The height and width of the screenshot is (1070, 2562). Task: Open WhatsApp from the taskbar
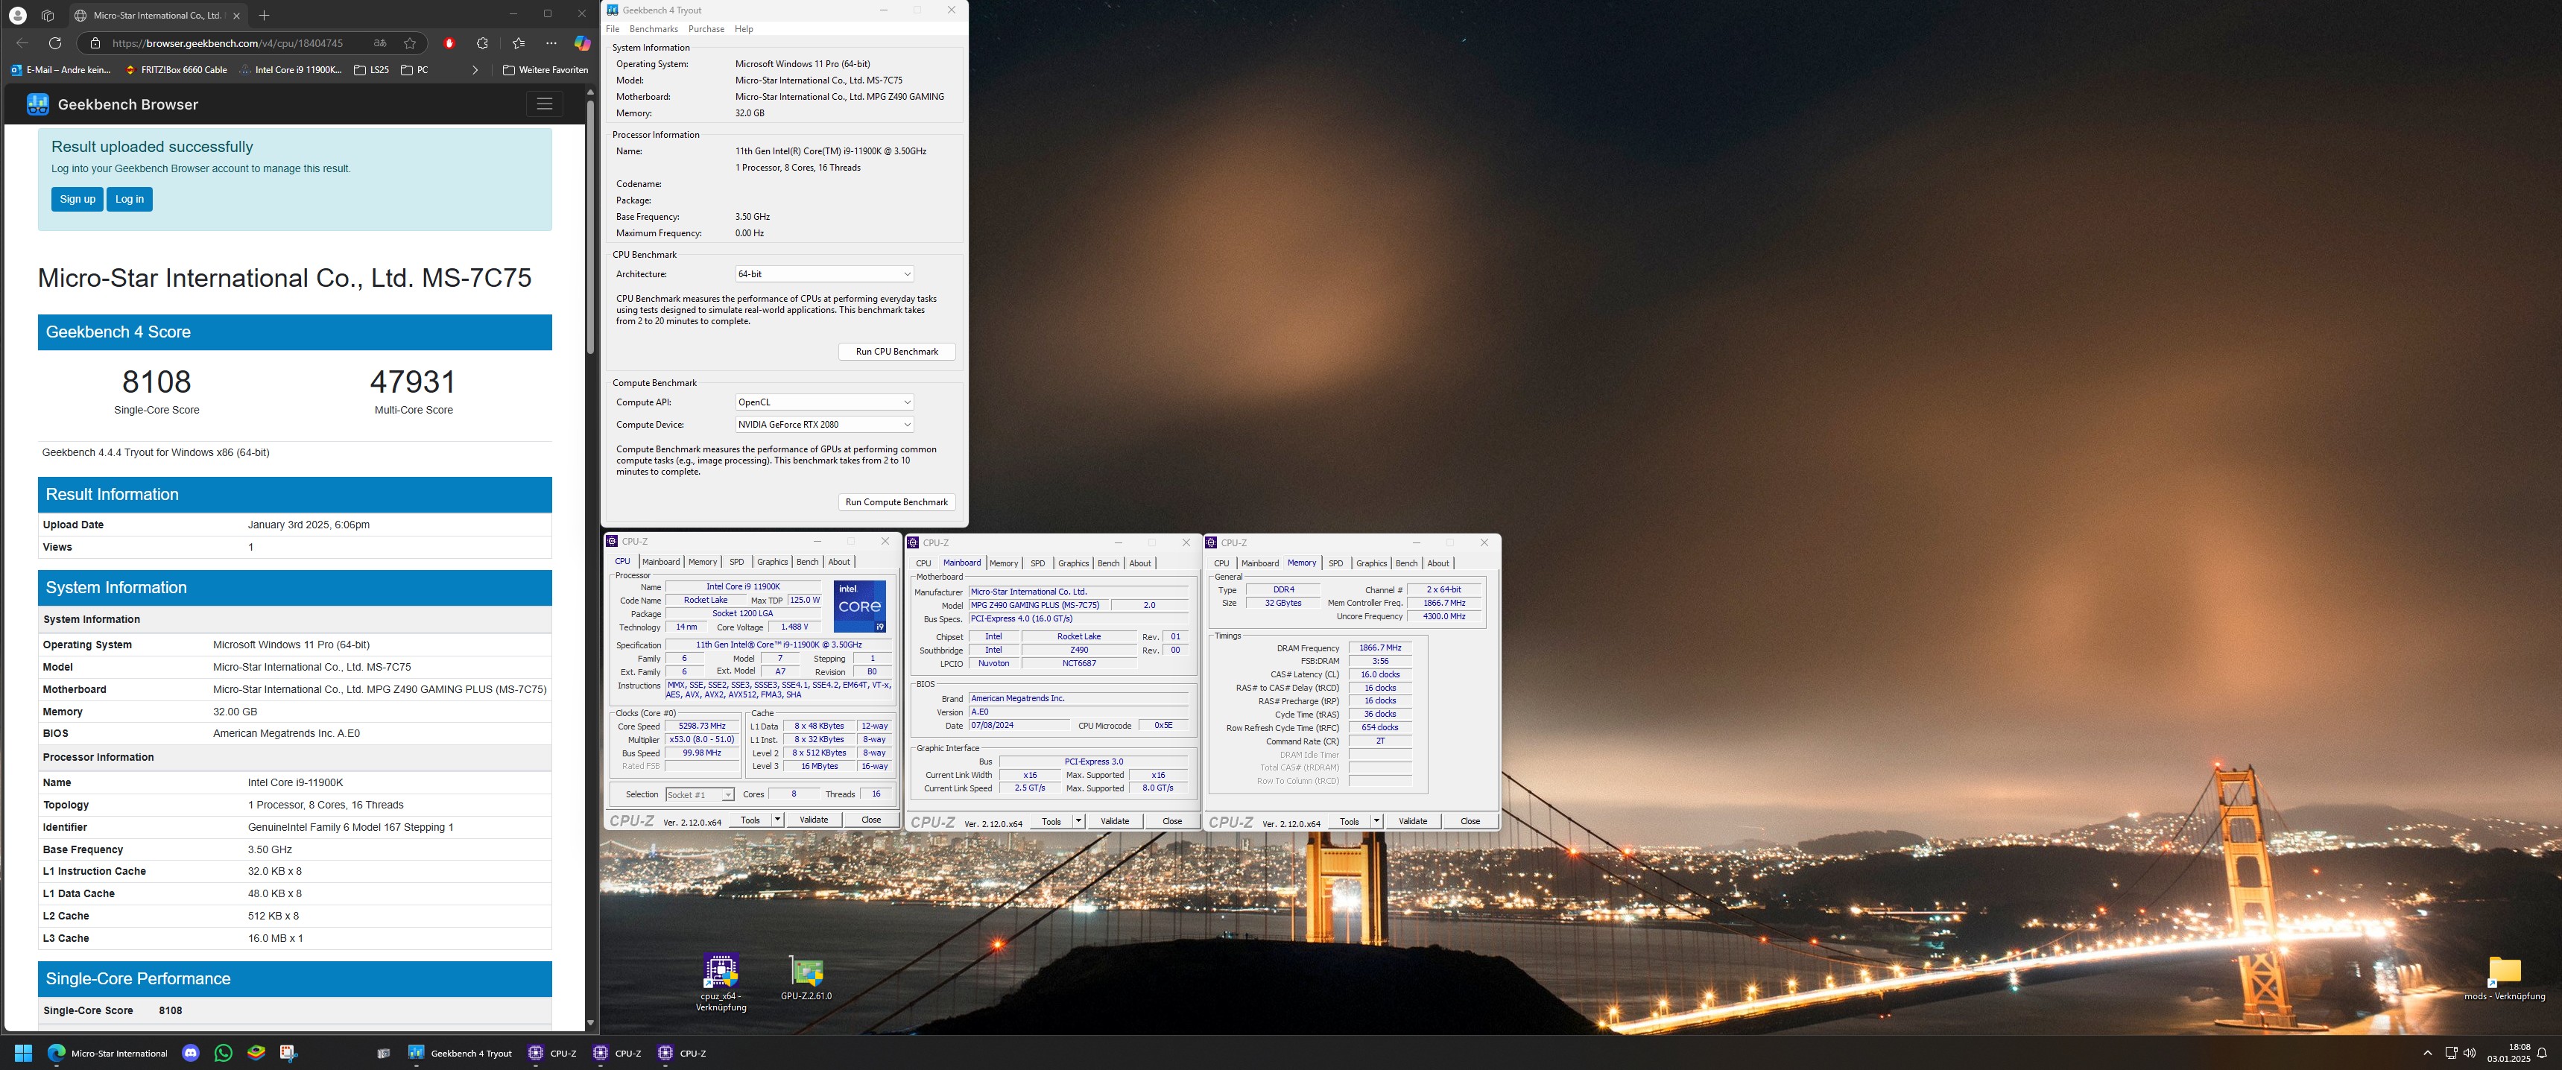pos(224,1052)
